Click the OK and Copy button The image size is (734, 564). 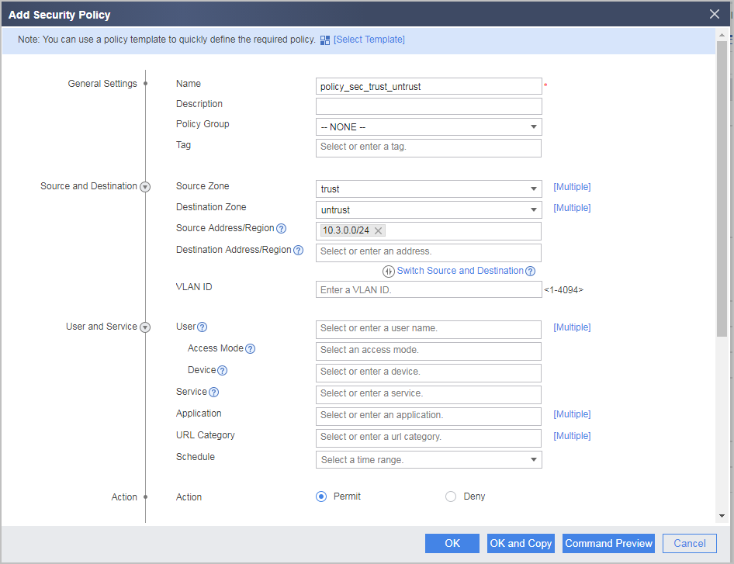pyautogui.click(x=521, y=543)
